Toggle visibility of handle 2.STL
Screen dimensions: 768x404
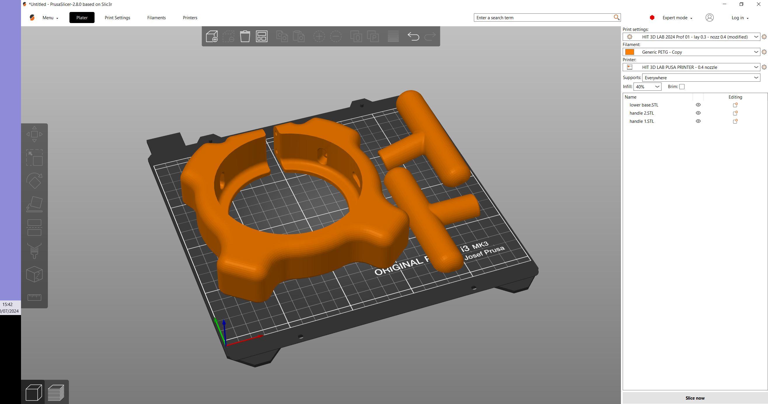coord(698,113)
